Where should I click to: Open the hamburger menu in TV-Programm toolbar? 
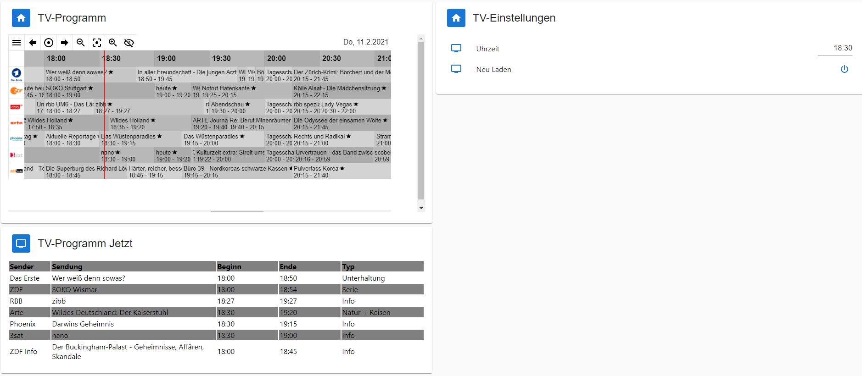tap(17, 43)
